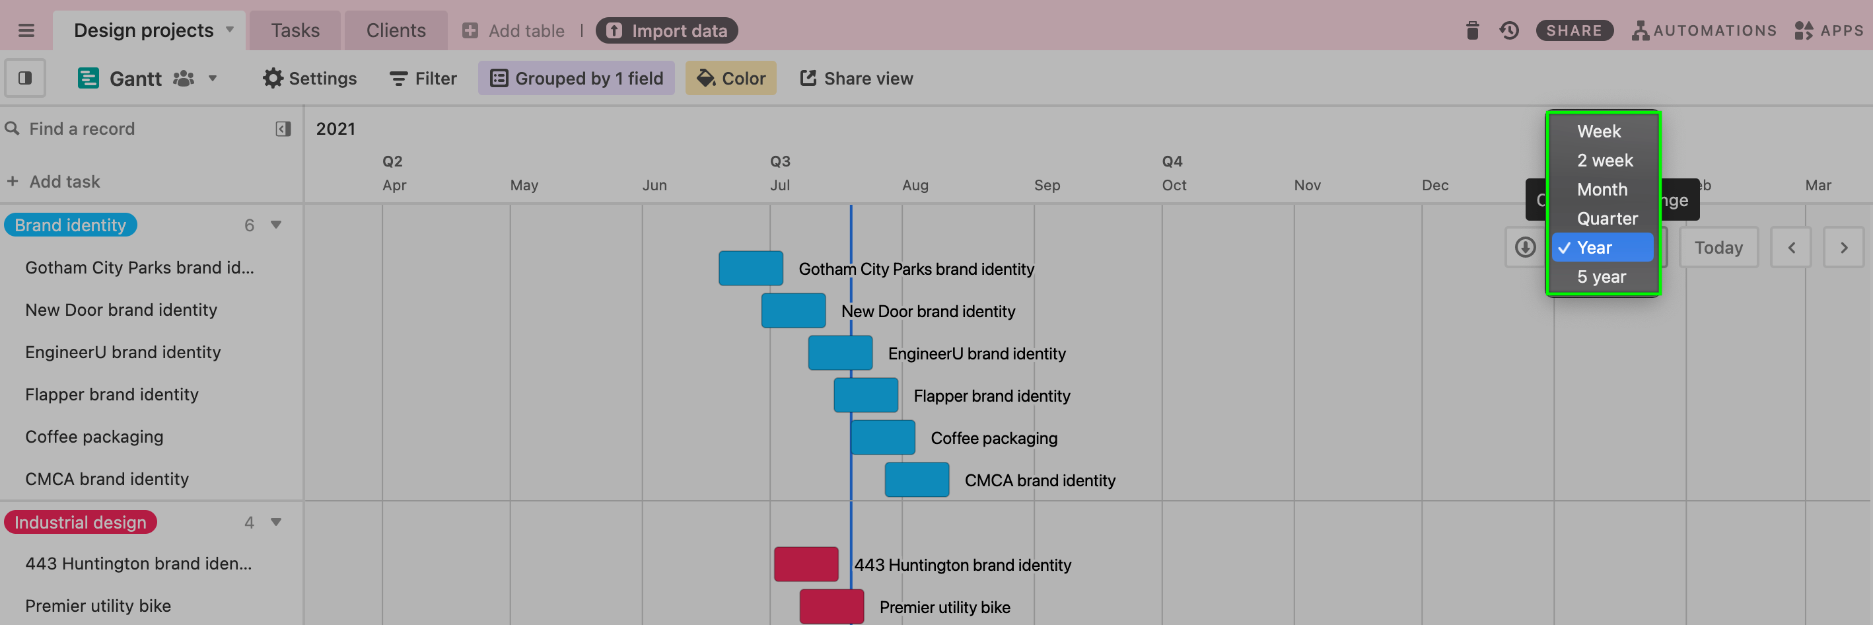Click the Today button

pos(1718,247)
